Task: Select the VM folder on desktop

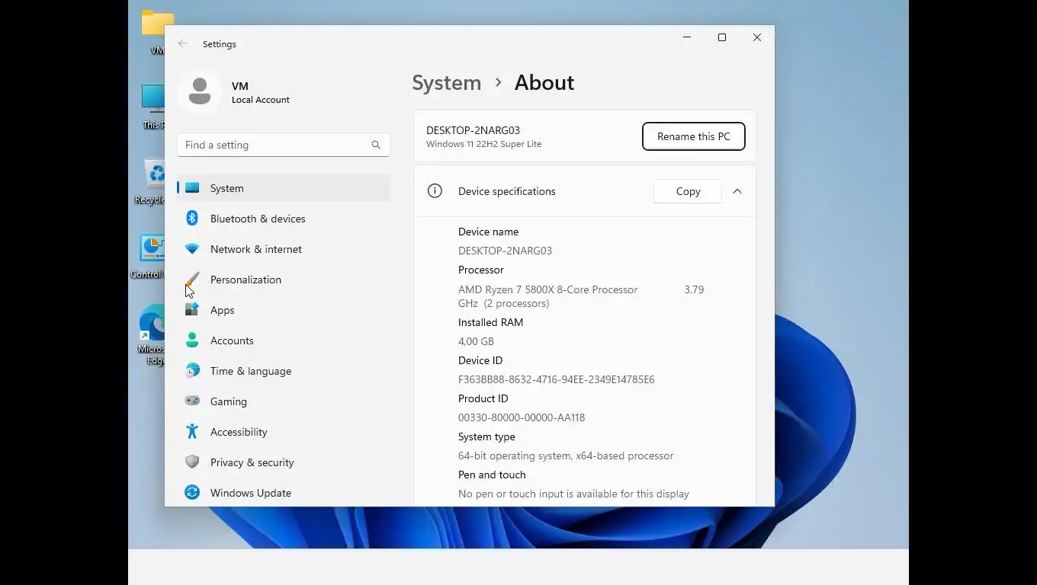Action: (x=156, y=32)
